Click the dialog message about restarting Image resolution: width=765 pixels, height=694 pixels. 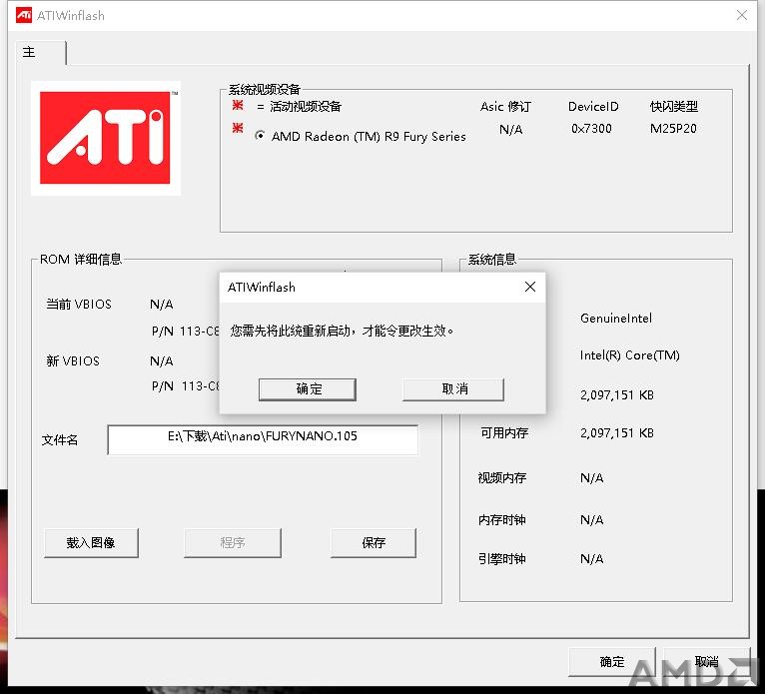[342, 332]
